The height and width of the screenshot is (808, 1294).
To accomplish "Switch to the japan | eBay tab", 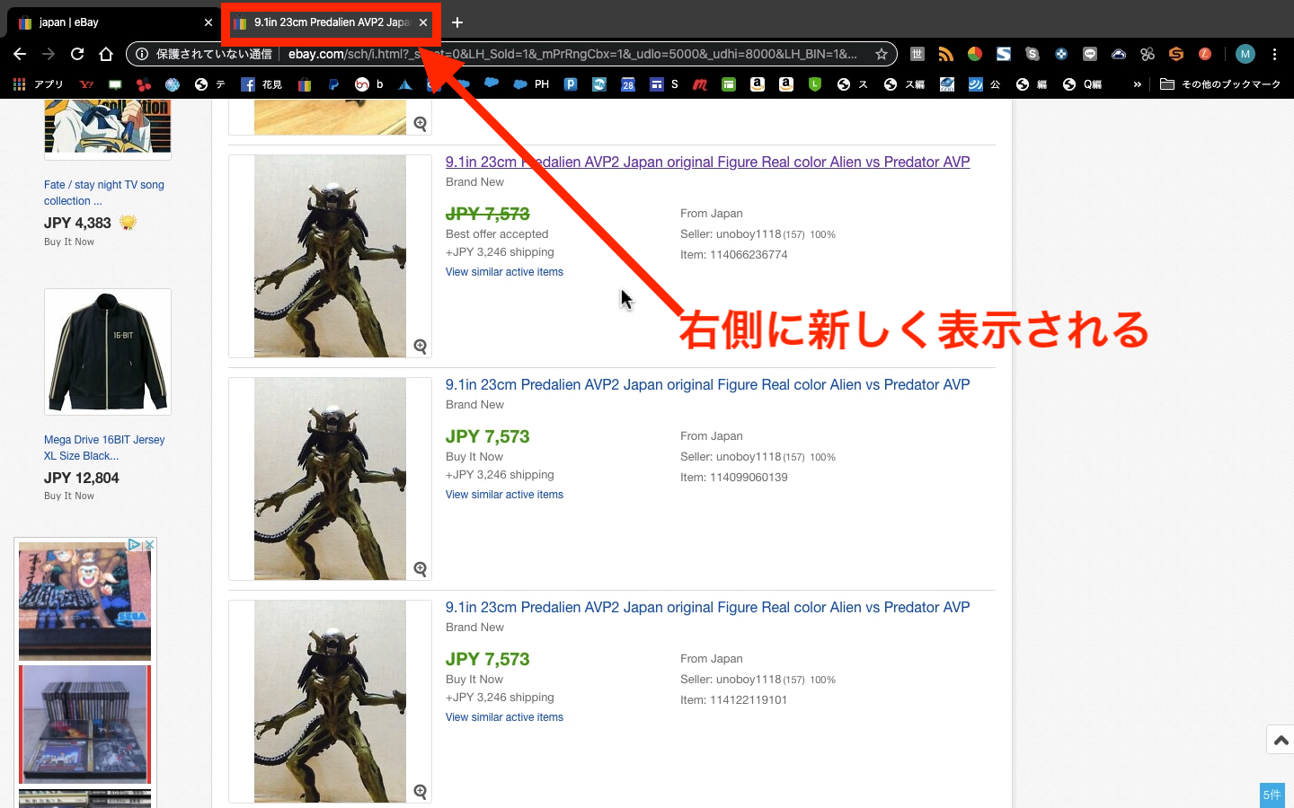I will 108,22.
